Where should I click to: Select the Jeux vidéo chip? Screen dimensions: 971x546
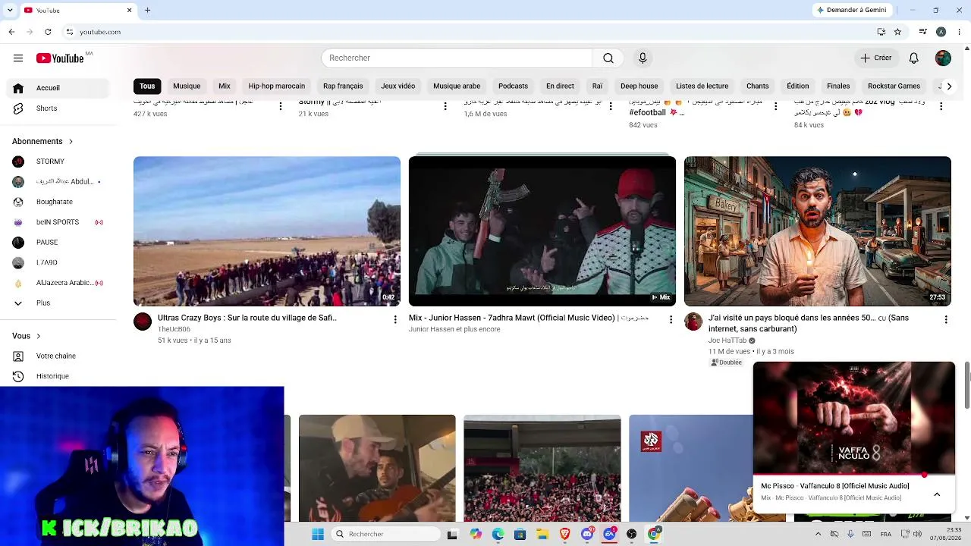pyautogui.click(x=398, y=86)
